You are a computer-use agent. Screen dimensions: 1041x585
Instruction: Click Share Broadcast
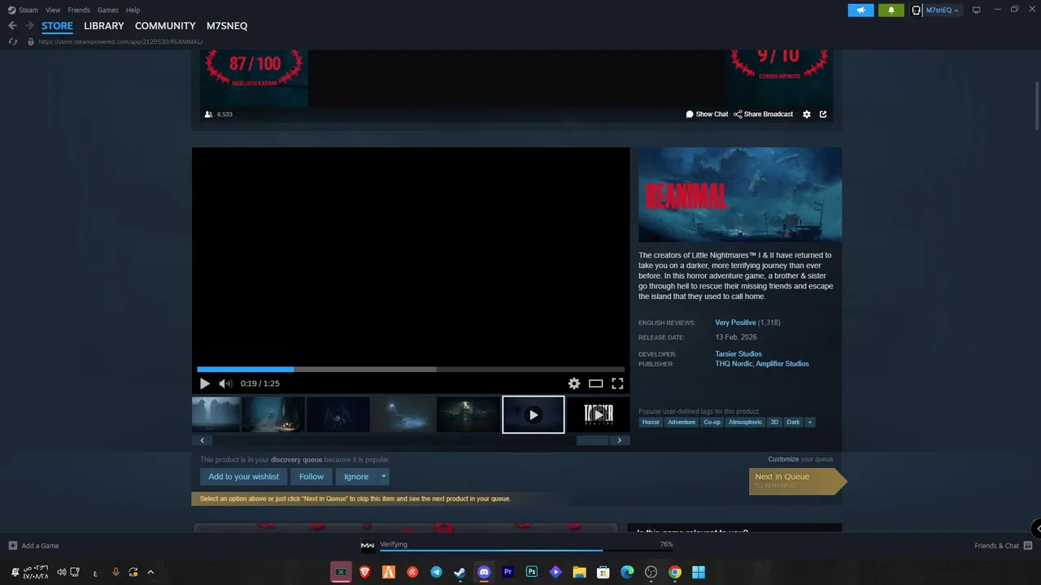763,115
